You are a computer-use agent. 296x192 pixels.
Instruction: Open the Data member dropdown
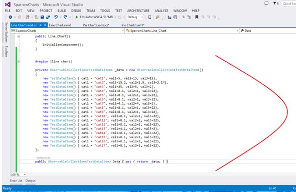coord(268,30)
